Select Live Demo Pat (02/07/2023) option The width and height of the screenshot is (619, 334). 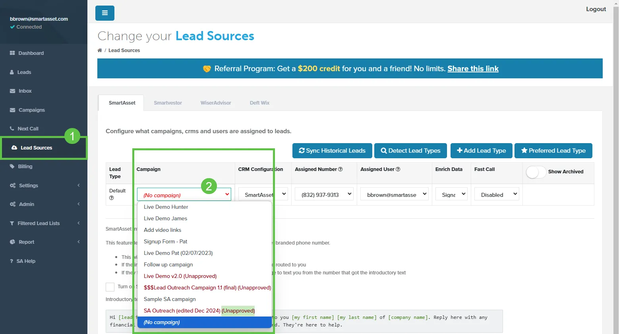[205, 253]
